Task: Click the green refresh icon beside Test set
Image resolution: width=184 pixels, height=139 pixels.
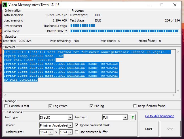Action: point(133,117)
